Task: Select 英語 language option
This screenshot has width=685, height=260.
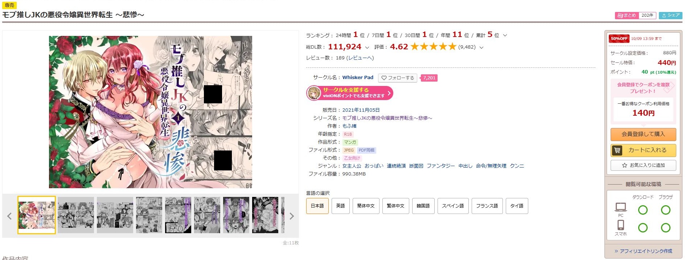Action: 340,206
